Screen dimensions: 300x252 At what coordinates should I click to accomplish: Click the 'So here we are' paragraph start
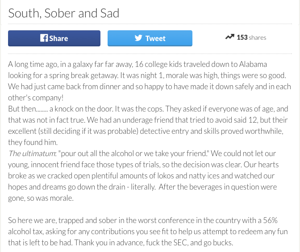click(x=32, y=220)
